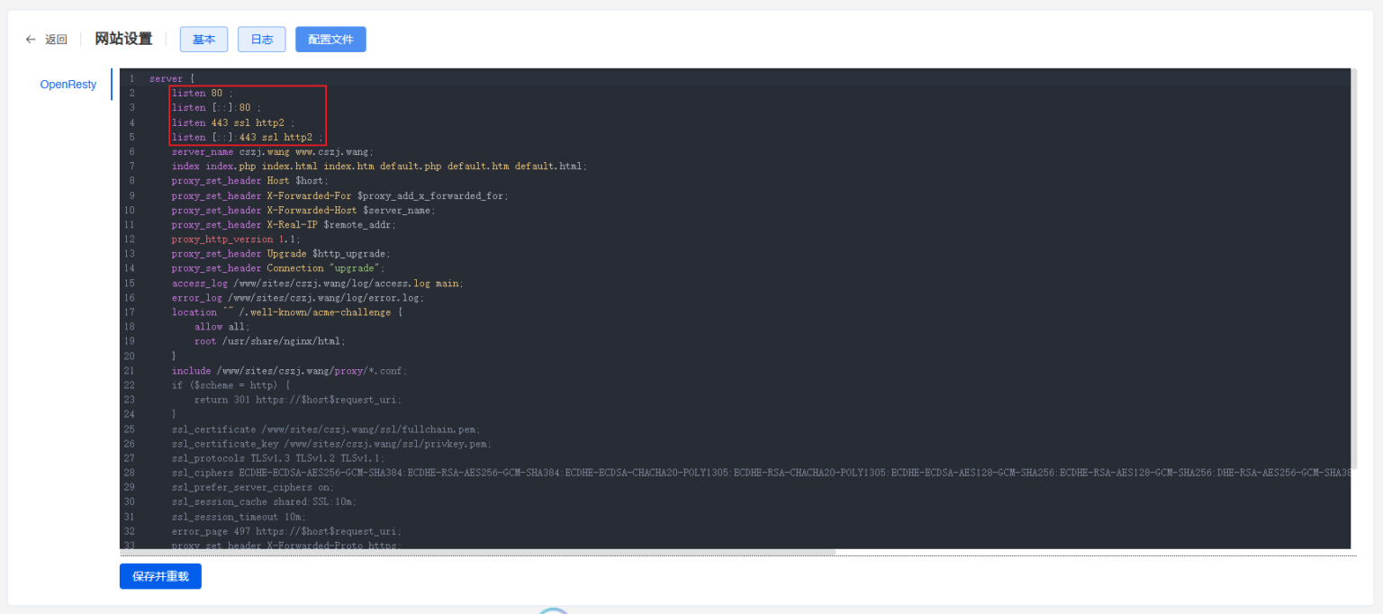This screenshot has width=1383, height=614.
Task: Select the 配置文件 tab
Action: click(330, 40)
